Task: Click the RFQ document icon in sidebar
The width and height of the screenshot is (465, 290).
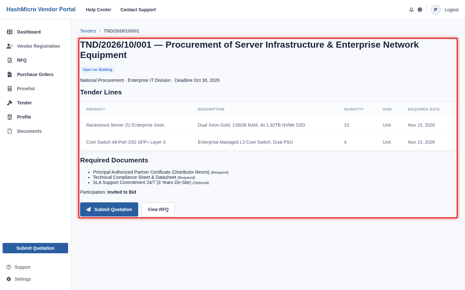Action: click(x=10, y=60)
